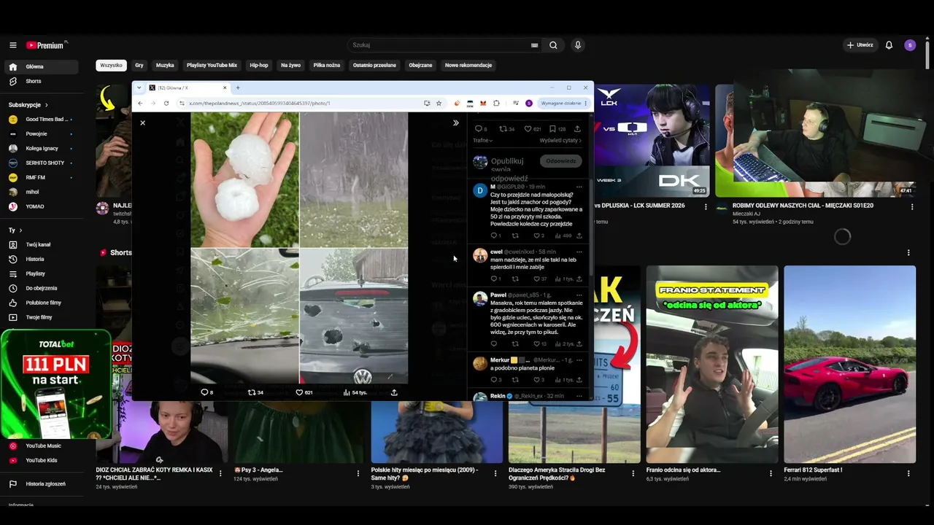Open the Trafne reply sort dropdown
This screenshot has width=934, height=525.
(x=482, y=140)
